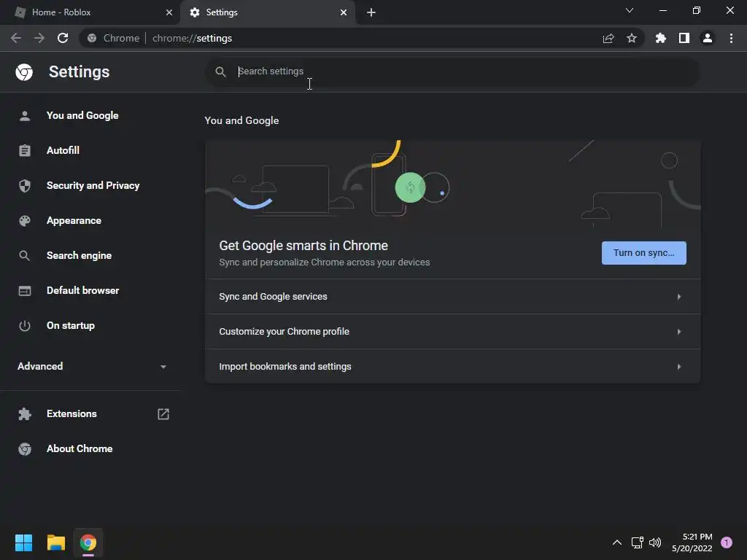Open the notification badge in the tray
The height and width of the screenshot is (560, 747).
pos(727,542)
